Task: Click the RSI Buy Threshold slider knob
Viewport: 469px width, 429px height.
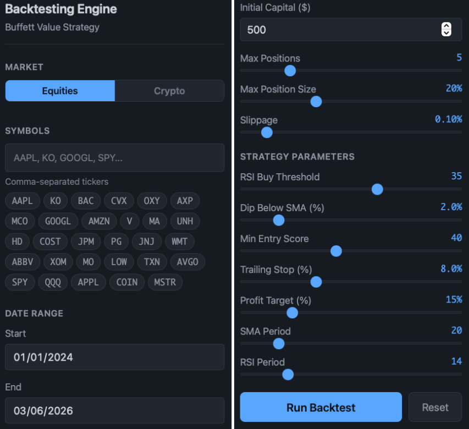Action: coord(377,189)
